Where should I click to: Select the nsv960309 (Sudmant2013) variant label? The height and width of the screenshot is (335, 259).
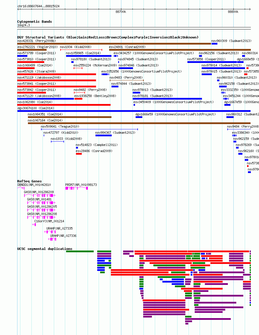tap(231, 41)
